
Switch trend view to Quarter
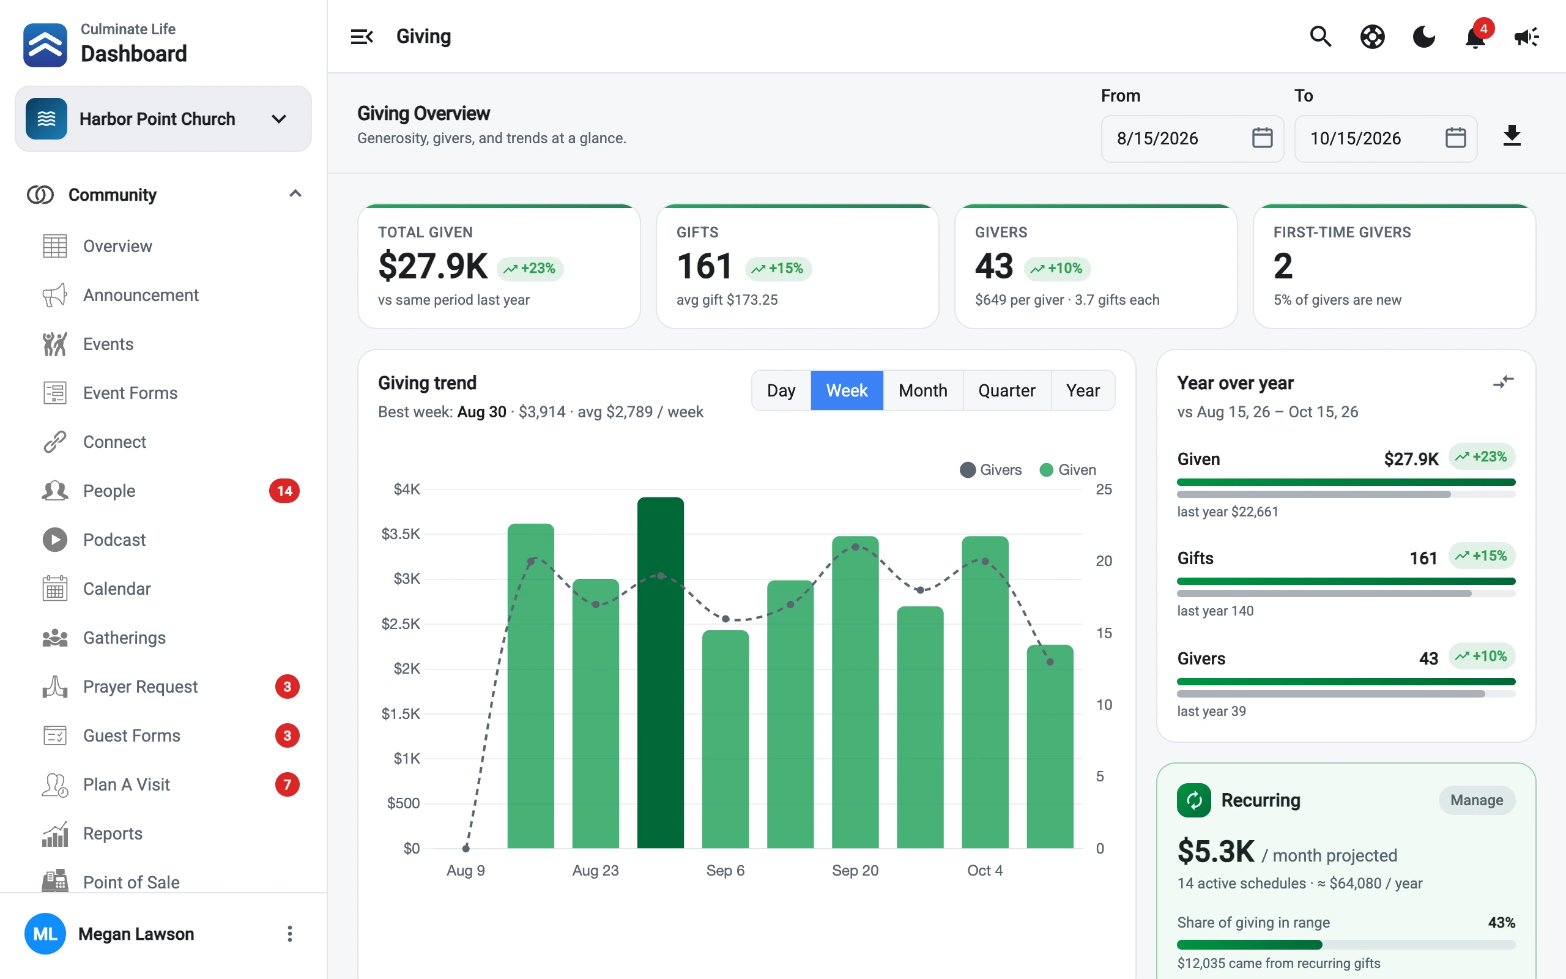tap(1007, 390)
